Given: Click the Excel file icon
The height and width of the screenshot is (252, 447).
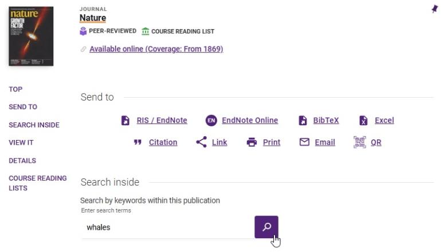Looking at the screenshot, I should tap(363, 121).
